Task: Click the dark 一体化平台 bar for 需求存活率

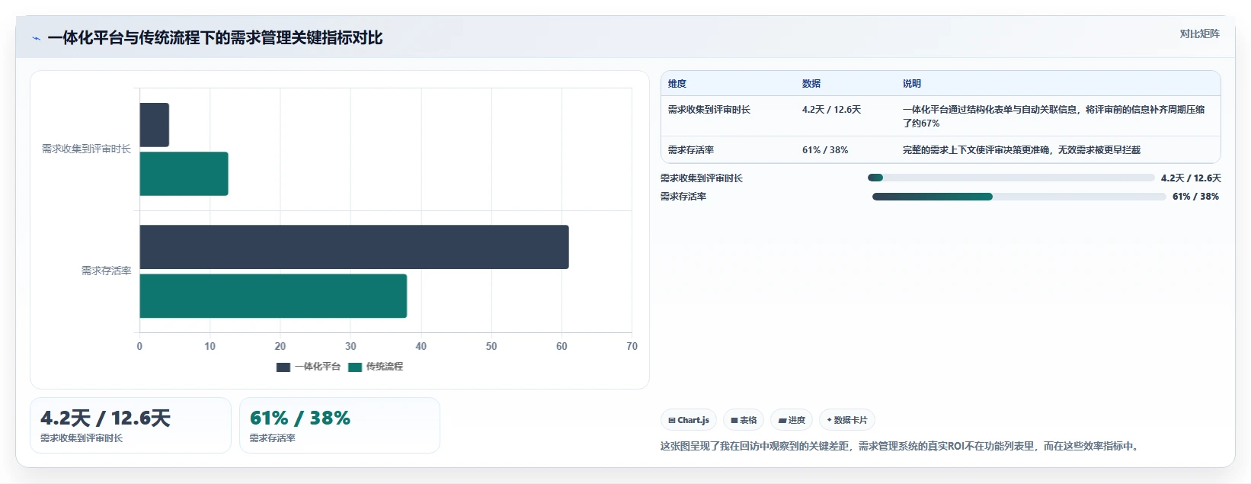Action: [x=354, y=247]
